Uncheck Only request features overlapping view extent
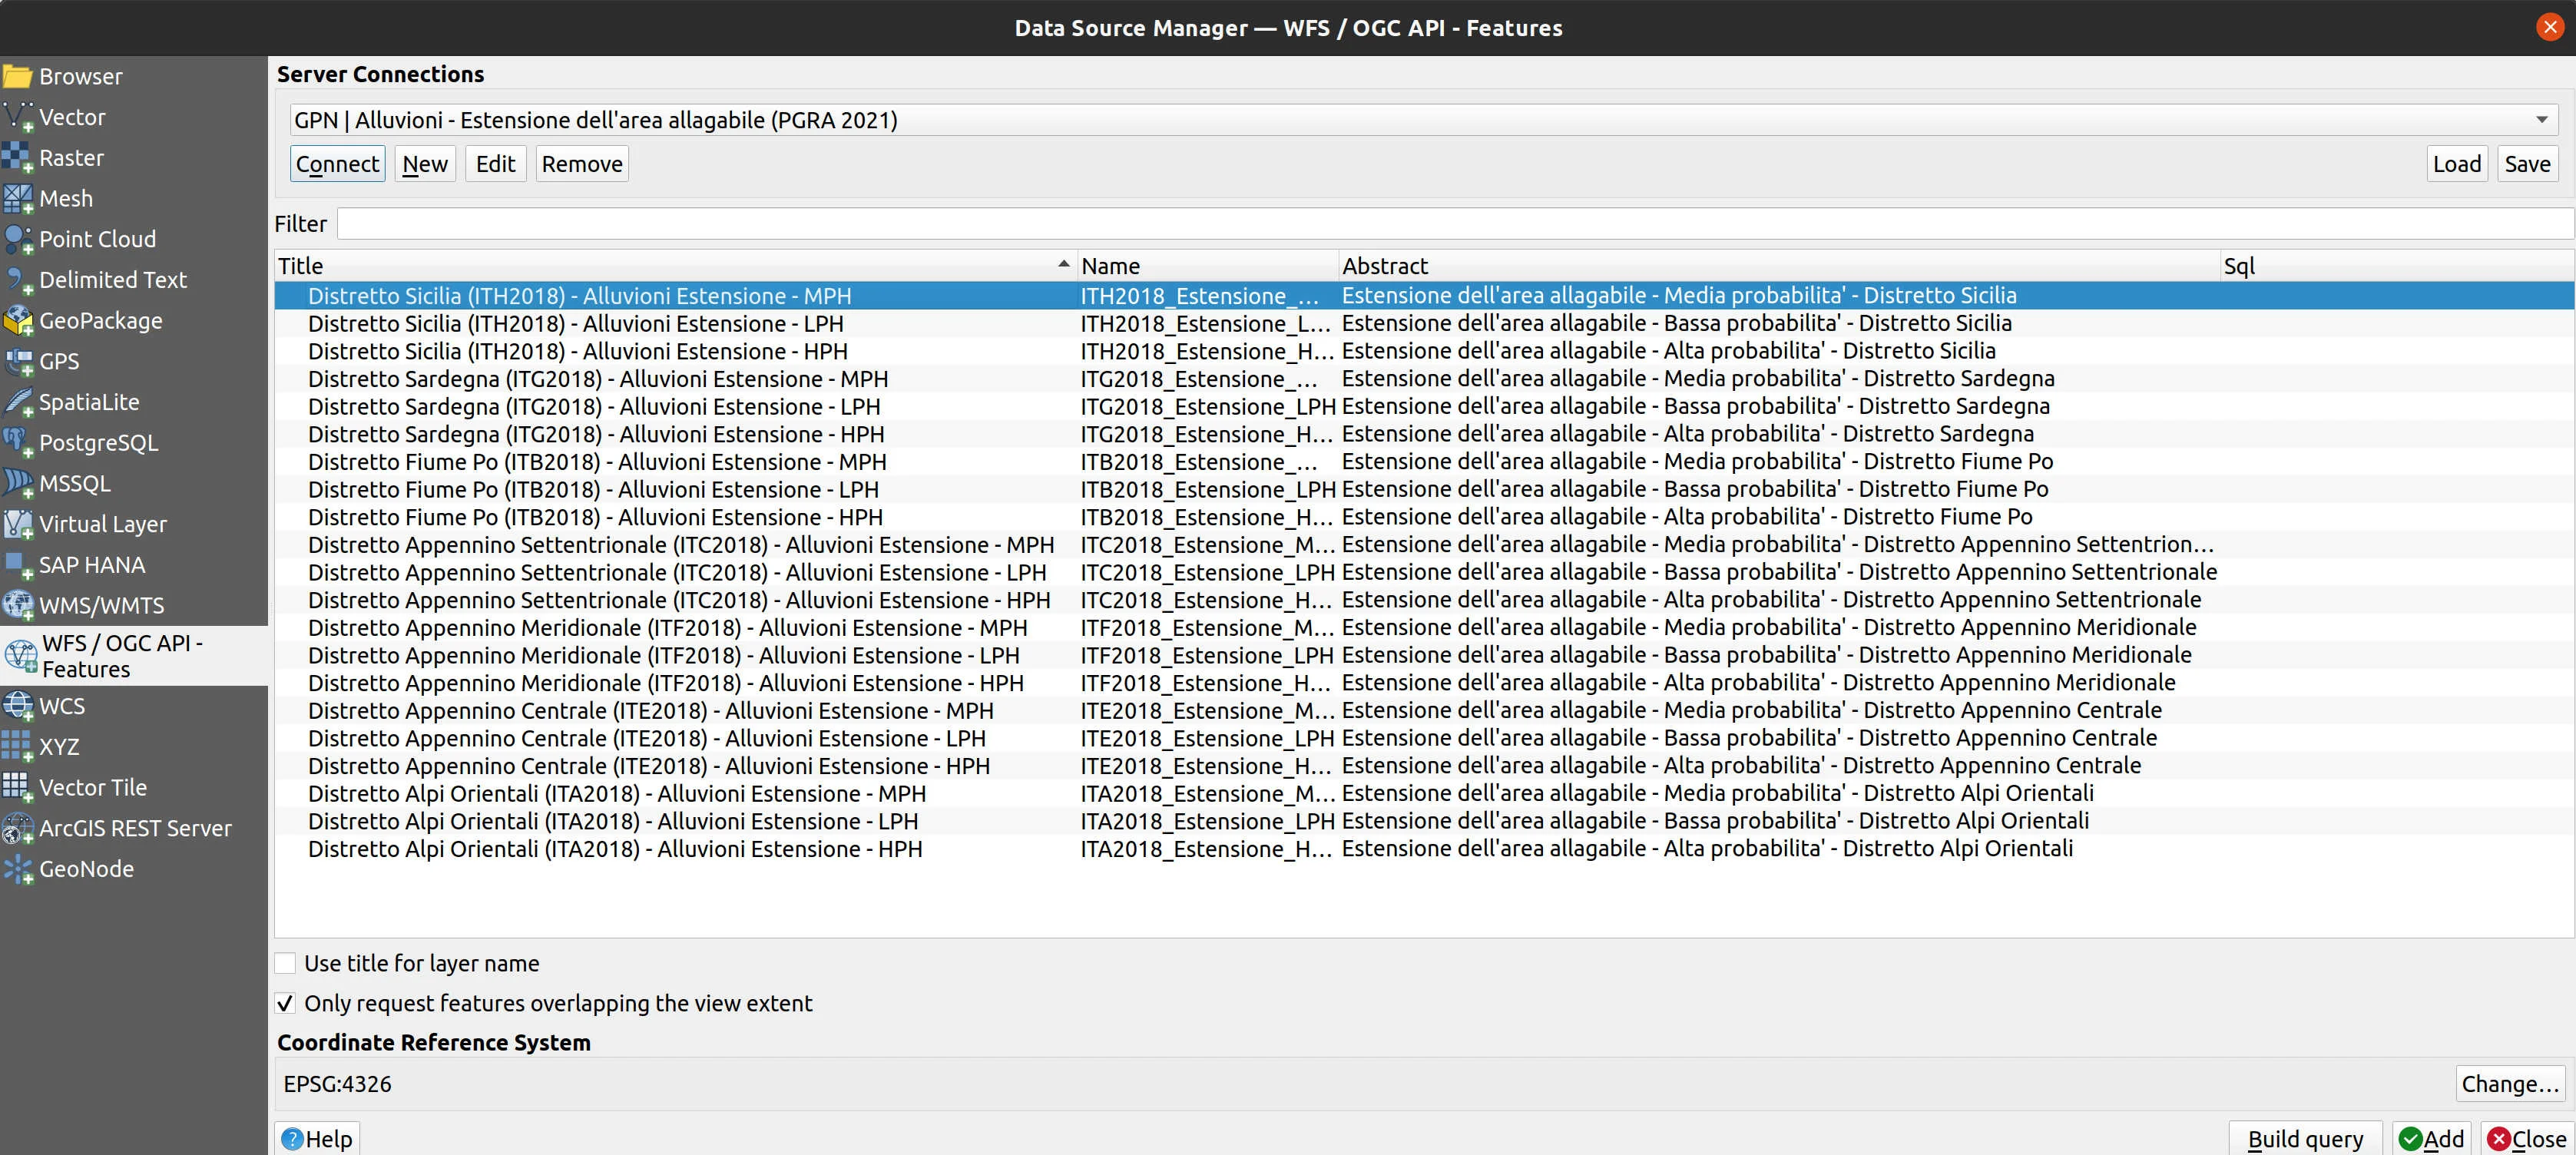Viewport: 2576px width, 1155px height. (285, 1003)
